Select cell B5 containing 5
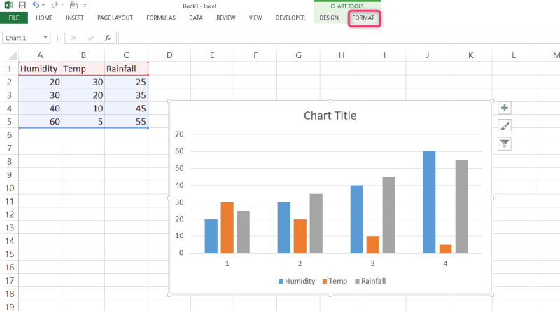The image size is (560, 311). (83, 122)
